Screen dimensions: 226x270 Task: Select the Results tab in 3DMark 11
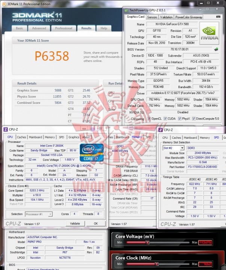tap(87, 28)
